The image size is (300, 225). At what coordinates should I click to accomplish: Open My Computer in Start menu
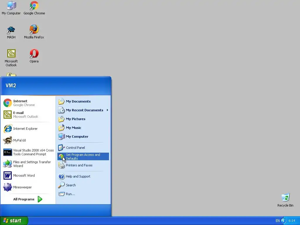83,137
